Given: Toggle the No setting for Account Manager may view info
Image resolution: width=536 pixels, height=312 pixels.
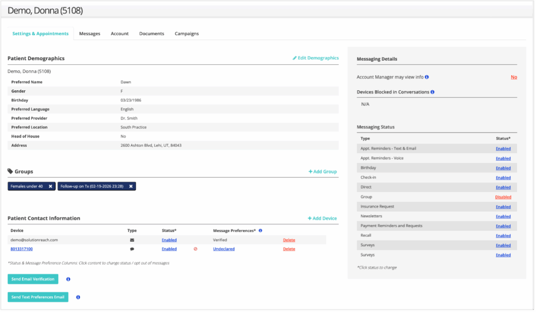Looking at the screenshot, I should point(514,77).
